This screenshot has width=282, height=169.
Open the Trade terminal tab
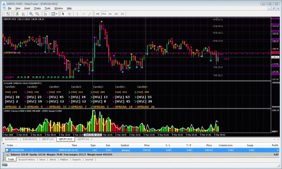coord(11,159)
